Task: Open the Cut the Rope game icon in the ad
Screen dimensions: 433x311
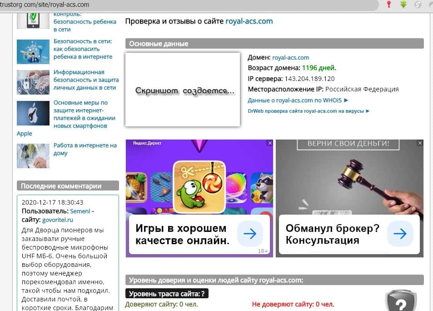Action: coord(199,187)
